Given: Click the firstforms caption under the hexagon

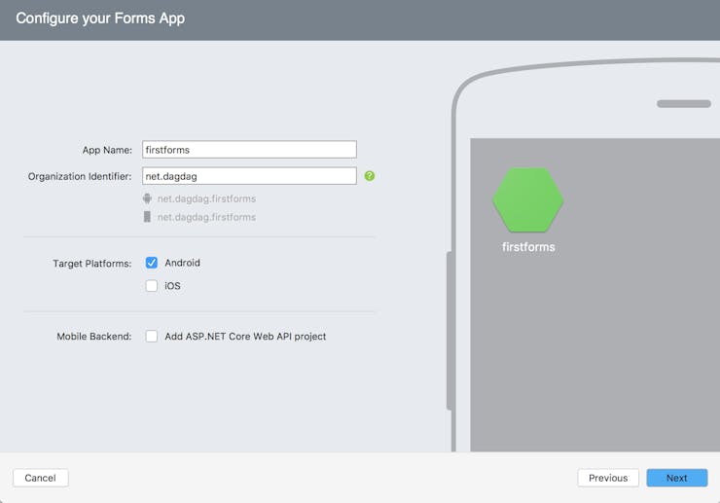Looking at the screenshot, I should tap(528, 247).
